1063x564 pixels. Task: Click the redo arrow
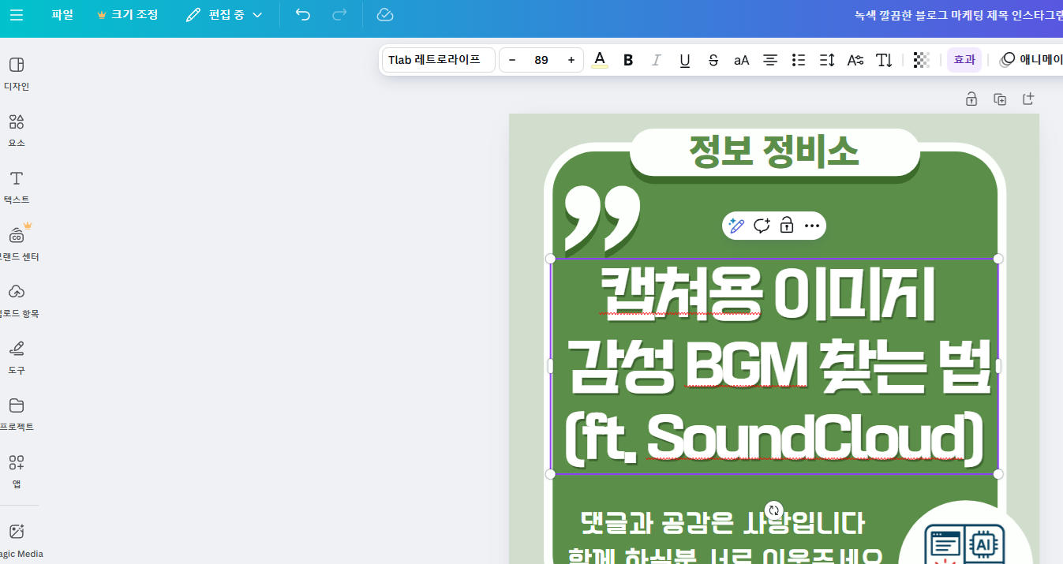tap(339, 15)
